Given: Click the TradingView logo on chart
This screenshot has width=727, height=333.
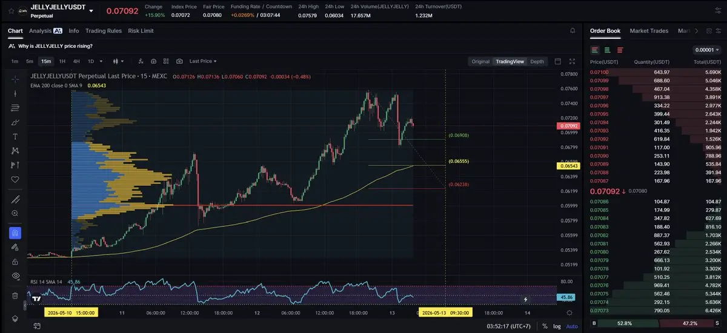Looking at the screenshot, I should click(x=37, y=298).
